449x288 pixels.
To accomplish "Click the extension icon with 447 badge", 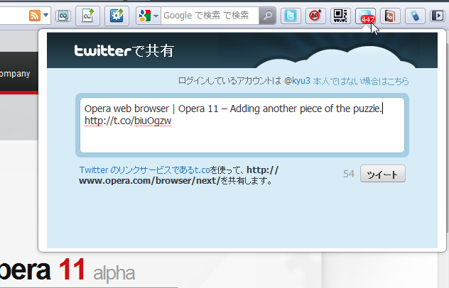I will click(x=365, y=16).
